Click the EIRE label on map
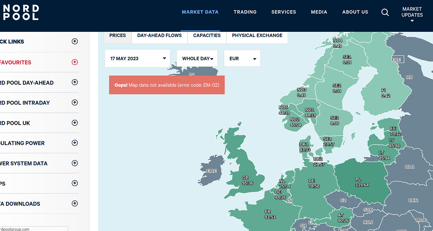This screenshot has height=231, width=433. pyautogui.click(x=211, y=171)
